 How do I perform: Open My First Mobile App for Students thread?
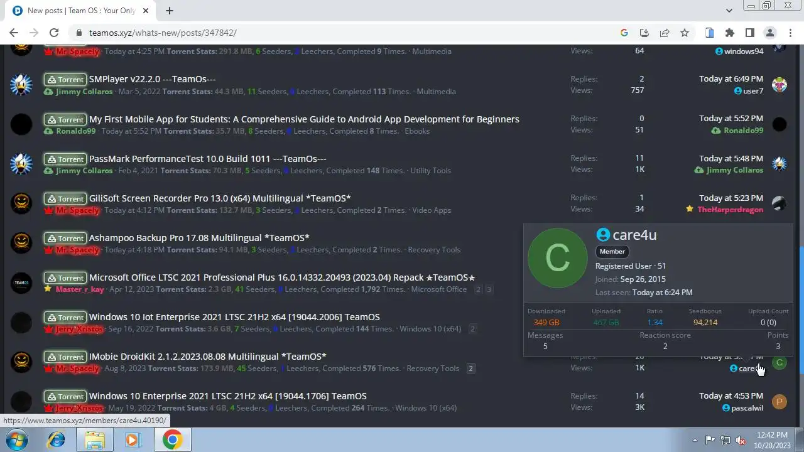point(304,119)
